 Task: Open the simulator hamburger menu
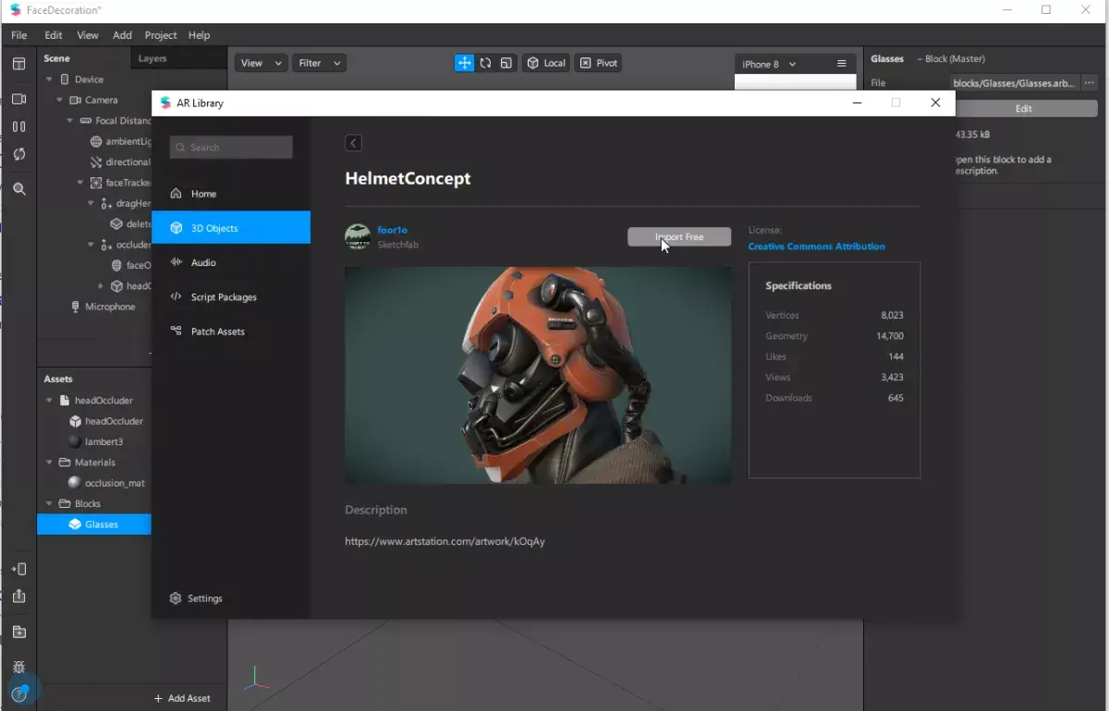pyautogui.click(x=841, y=64)
